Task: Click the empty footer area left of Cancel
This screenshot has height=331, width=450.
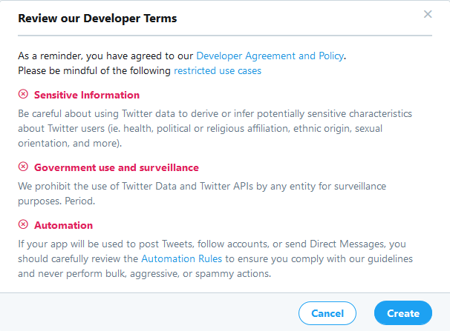Action: pyautogui.click(x=149, y=312)
